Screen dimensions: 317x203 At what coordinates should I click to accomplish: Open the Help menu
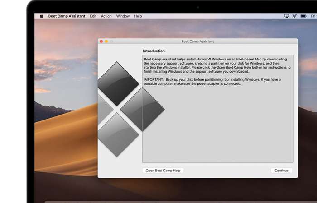(138, 16)
